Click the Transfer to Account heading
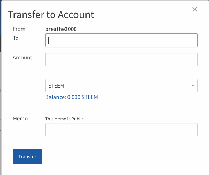Image resolution: width=209 pixels, height=175 pixels. click(x=51, y=15)
